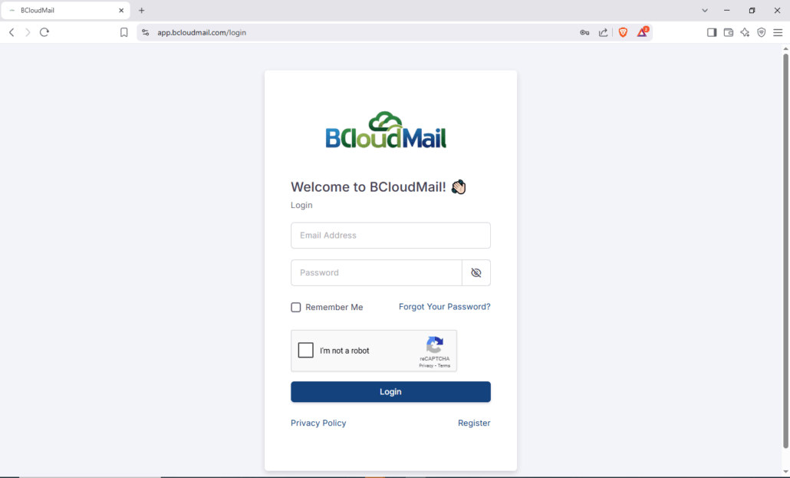
Task: Click the Login button
Action: click(x=390, y=392)
